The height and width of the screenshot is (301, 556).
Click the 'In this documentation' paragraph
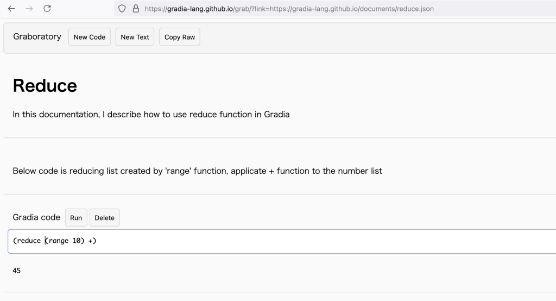click(151, 114)
